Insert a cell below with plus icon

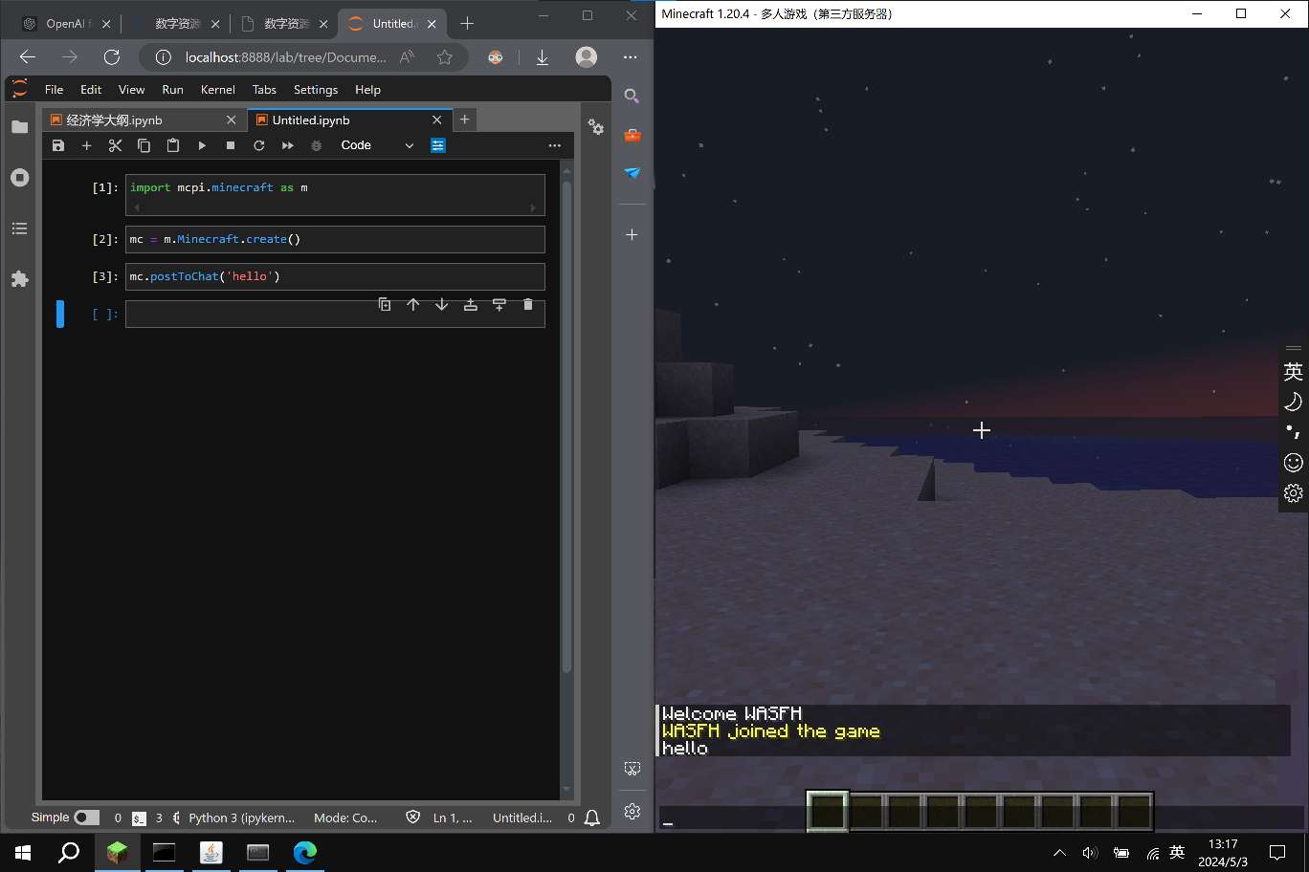[86, 145]
